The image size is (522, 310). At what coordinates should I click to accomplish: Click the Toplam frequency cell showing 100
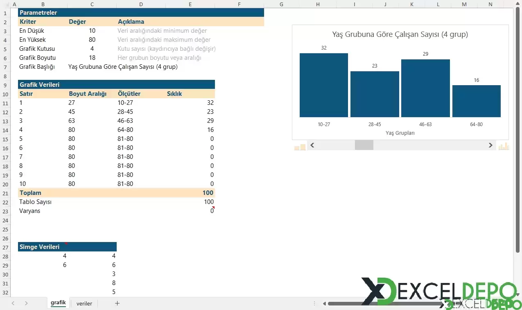pyautogui.click(x=190, y=193)
